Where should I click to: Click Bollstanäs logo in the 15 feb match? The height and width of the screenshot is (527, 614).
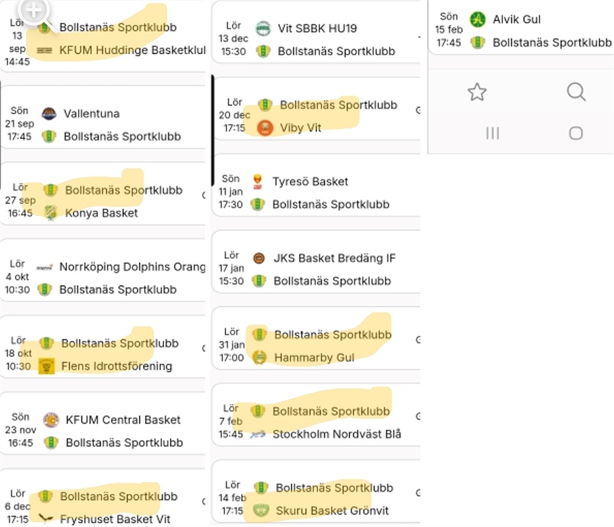point(478,42)
